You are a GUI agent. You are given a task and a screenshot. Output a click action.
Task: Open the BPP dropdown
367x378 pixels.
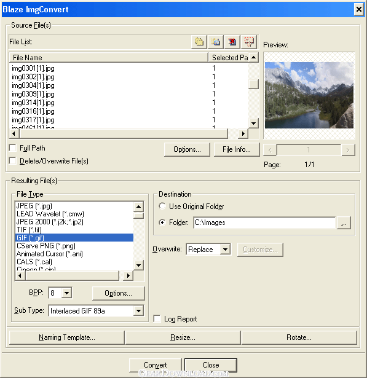point(66,293)
